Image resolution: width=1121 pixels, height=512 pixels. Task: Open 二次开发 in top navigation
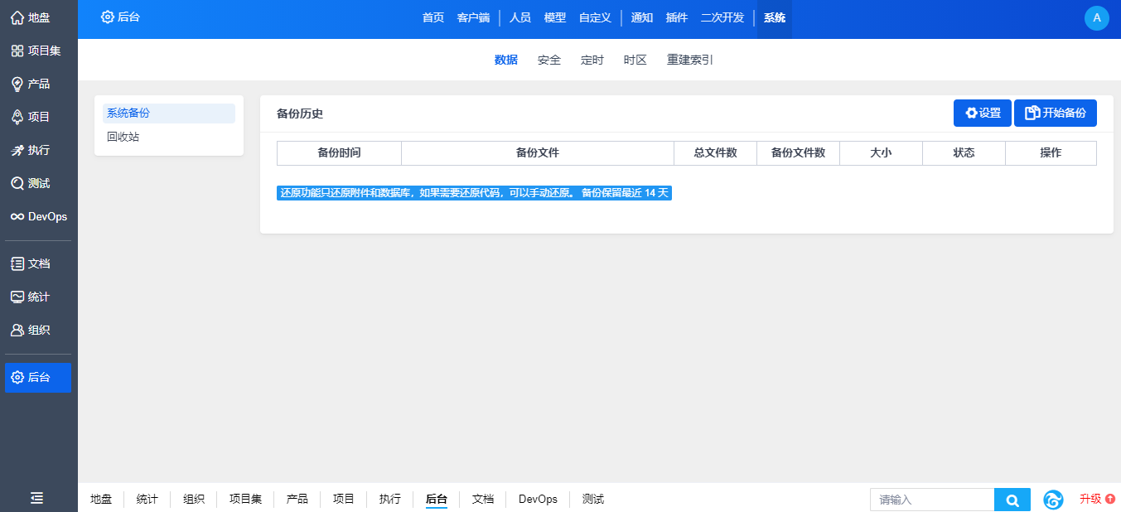point(722,17)
